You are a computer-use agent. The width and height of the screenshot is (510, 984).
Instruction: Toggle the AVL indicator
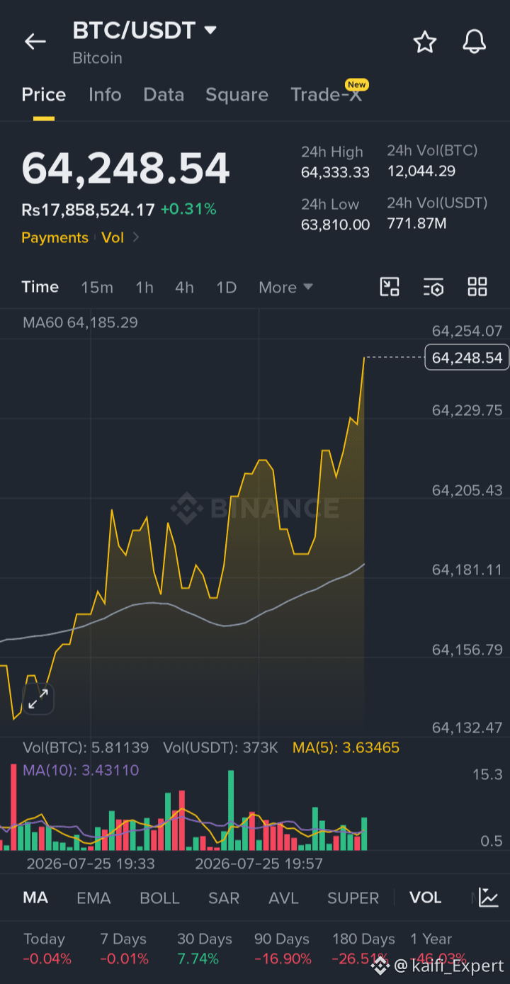(x=283, y=898)
